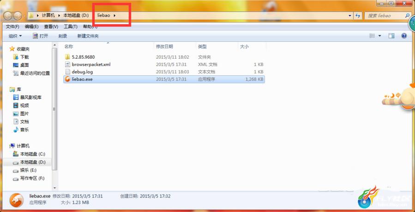This screenshot has width=415, height=212.
Task: Click the liebao.exe file name
Action: tap(82, 79)
